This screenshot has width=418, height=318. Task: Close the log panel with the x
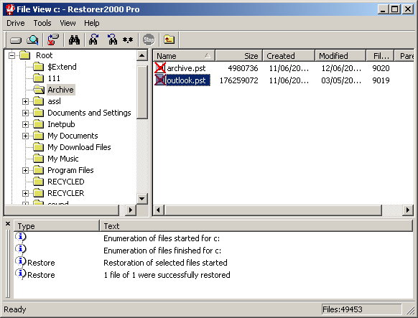pos(8,224)
